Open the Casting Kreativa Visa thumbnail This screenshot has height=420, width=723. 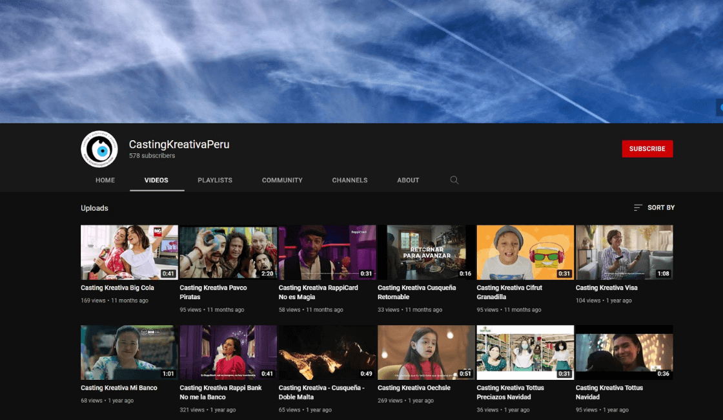(624, 252)
